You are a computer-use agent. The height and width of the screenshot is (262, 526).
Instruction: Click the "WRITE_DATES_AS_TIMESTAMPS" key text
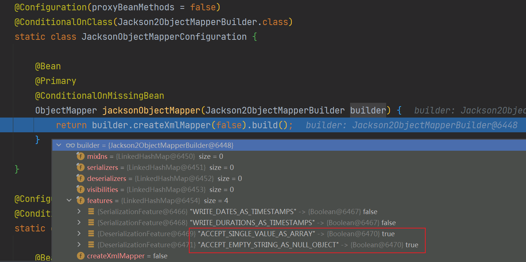pyautogui.click(x=243, y=212)
